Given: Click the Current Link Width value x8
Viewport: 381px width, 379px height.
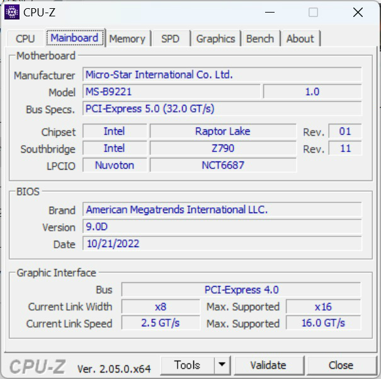Looking at the screenshot, I should click(161, 307).
